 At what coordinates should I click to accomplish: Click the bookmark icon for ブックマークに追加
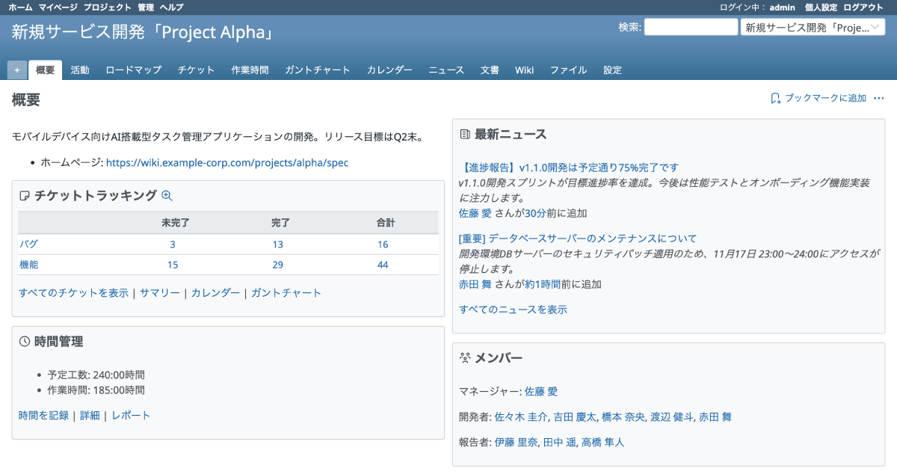(x=776, y=99)
